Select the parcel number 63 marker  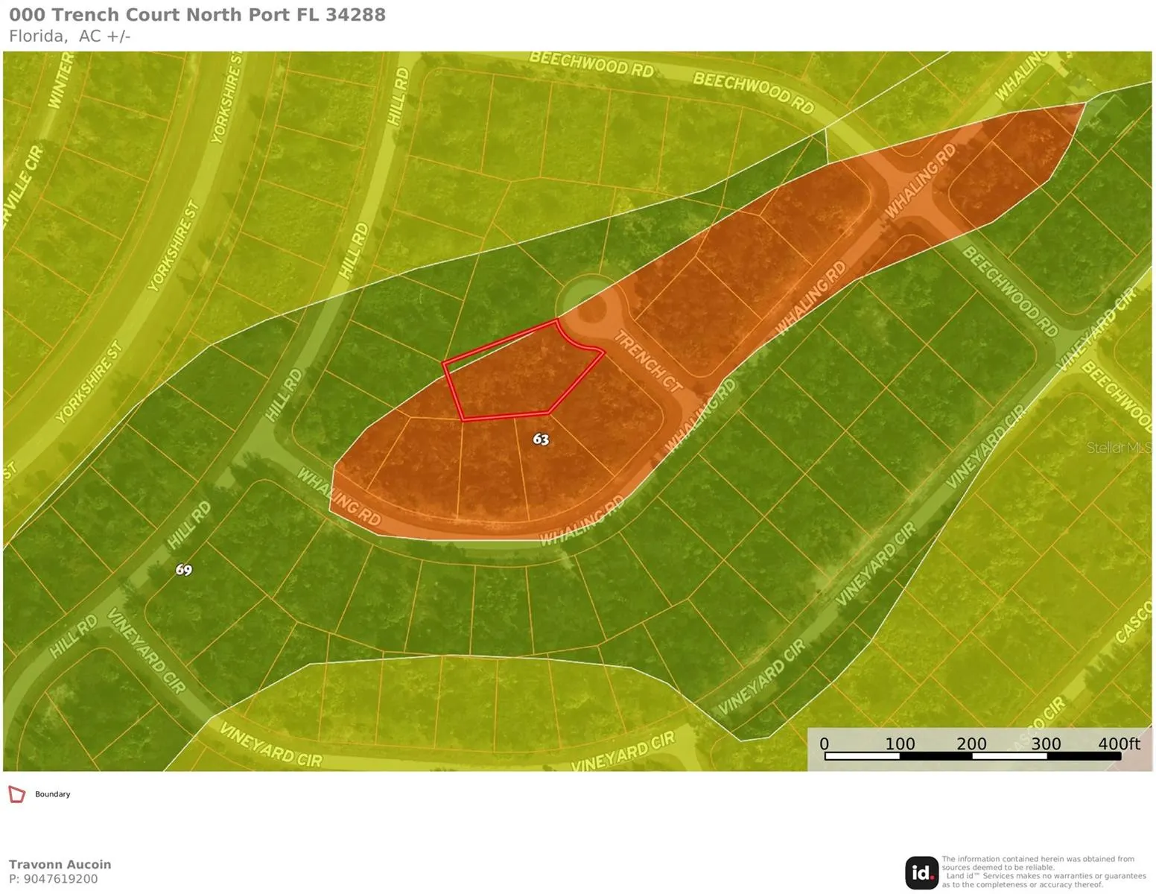(x=541, y=440)
